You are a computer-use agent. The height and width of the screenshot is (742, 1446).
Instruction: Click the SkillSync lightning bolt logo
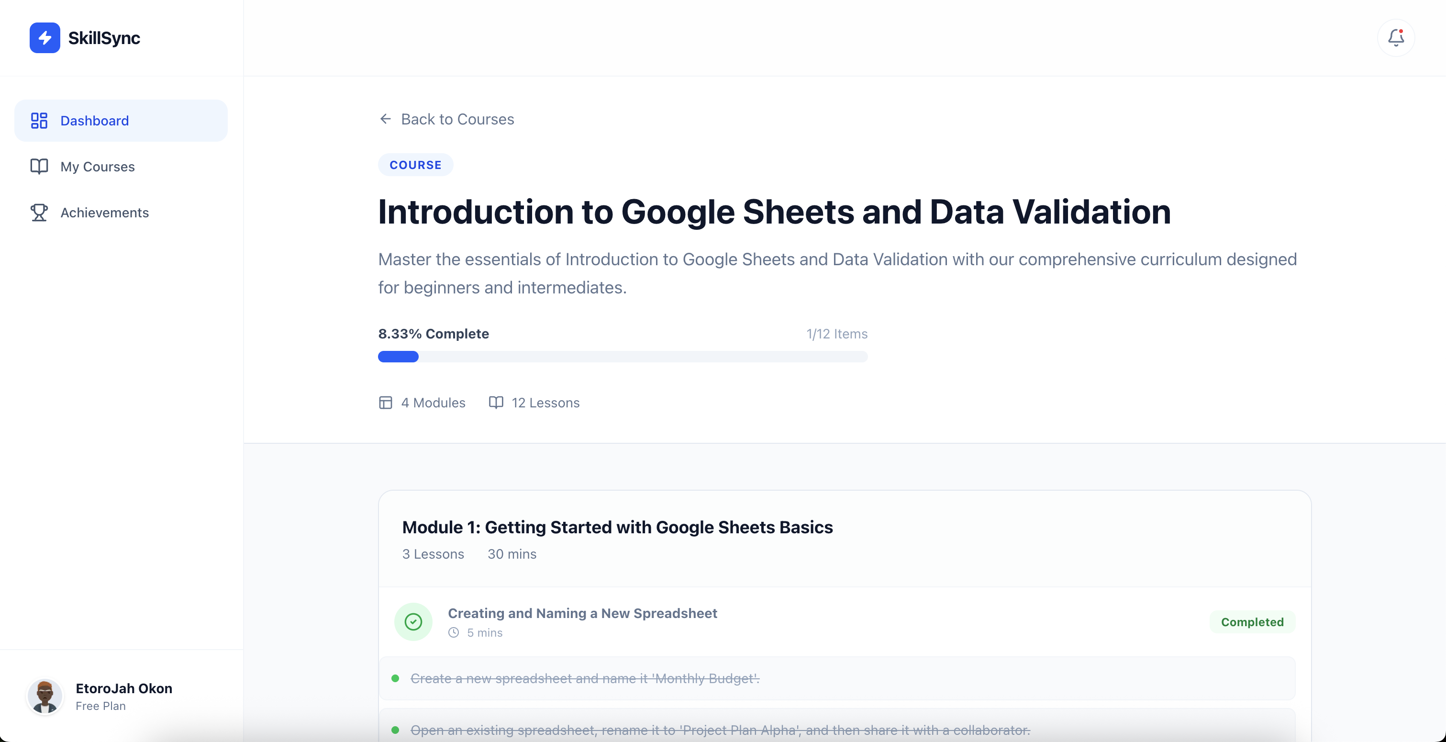click(45, 38)
